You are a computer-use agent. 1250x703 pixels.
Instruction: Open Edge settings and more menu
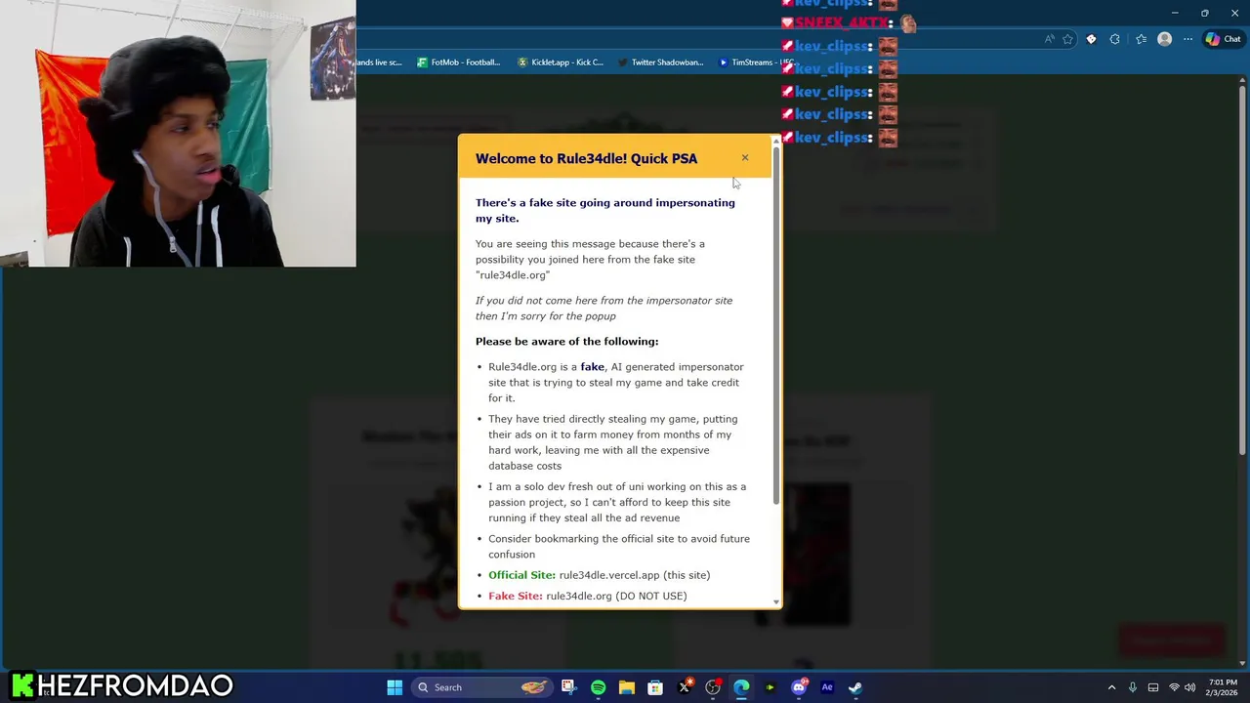click(x=1187, y=39)
